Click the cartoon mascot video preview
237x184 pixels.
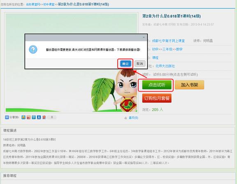click(71, 62)
